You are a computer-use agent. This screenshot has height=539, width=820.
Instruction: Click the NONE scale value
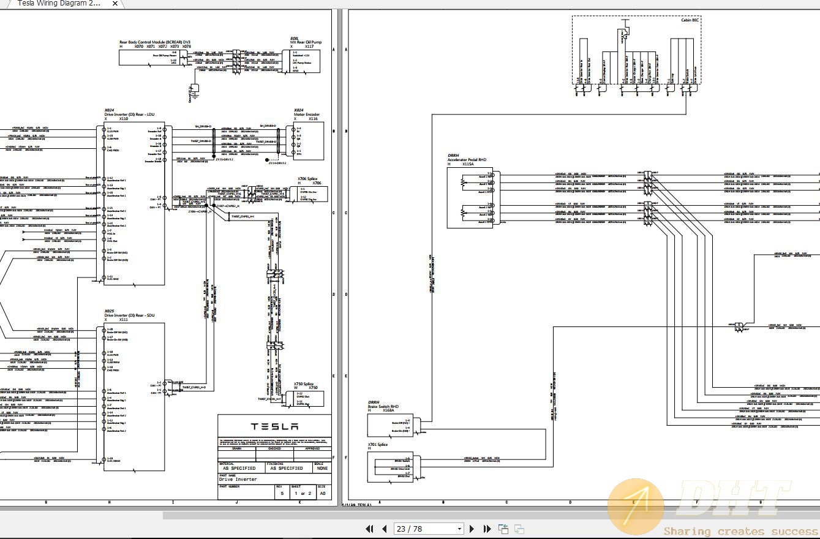click(322, 468)
